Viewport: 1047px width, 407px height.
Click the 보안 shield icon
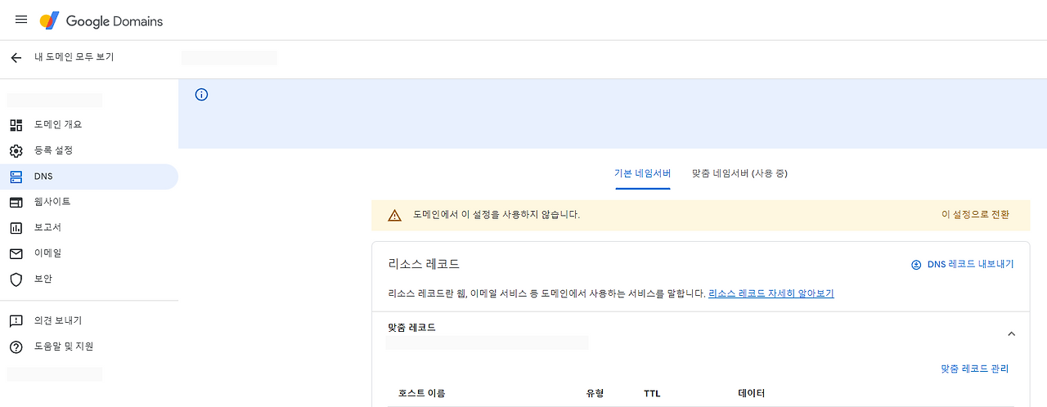[x=16, y=280]
